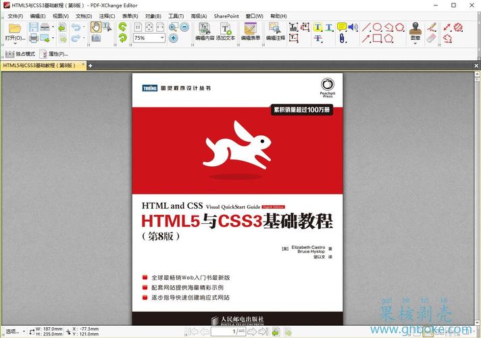Viewport: 481px width, 338px height.
Task: Open the 注释(C) menu
Action: (107, 16)
